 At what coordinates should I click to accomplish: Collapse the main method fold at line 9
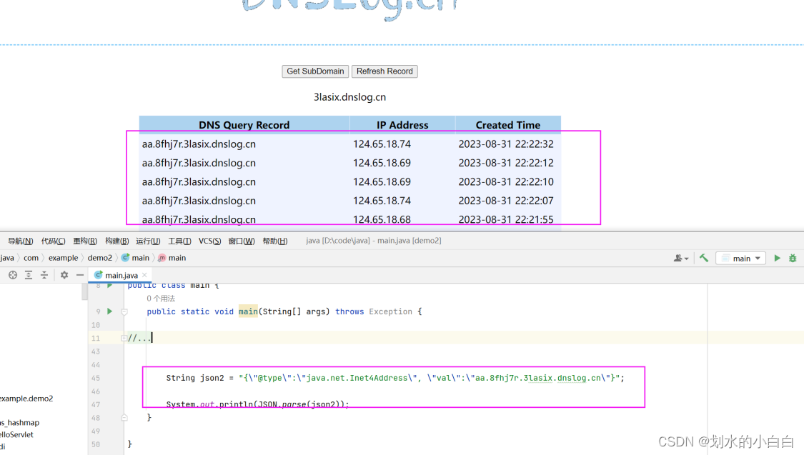pyautogui.click(x=124, y=311)
